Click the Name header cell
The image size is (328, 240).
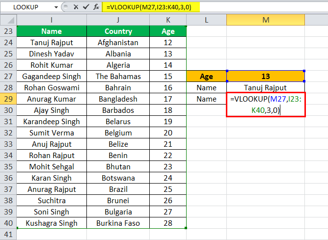[52, 31]
